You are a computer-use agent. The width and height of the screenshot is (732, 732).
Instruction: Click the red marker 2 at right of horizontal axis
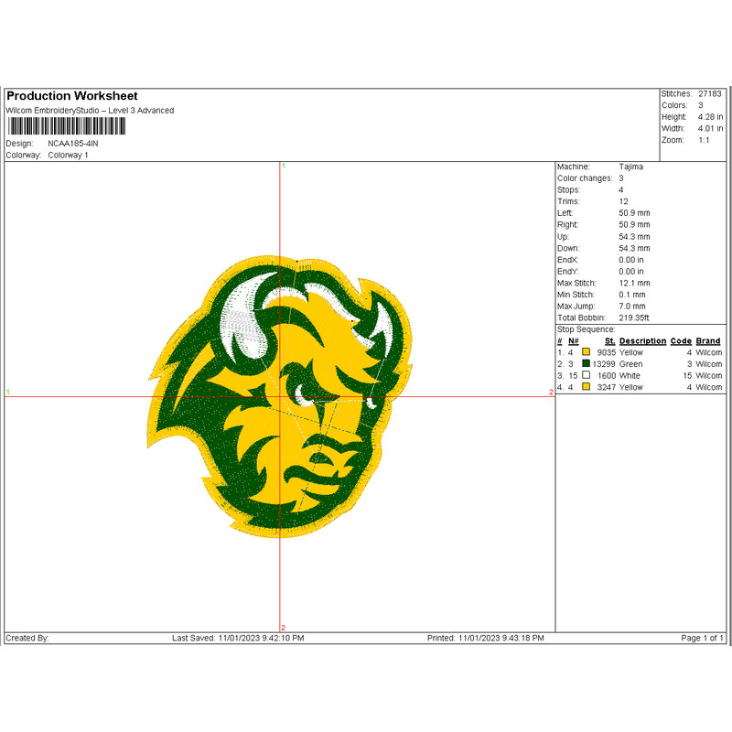(551, 393)
